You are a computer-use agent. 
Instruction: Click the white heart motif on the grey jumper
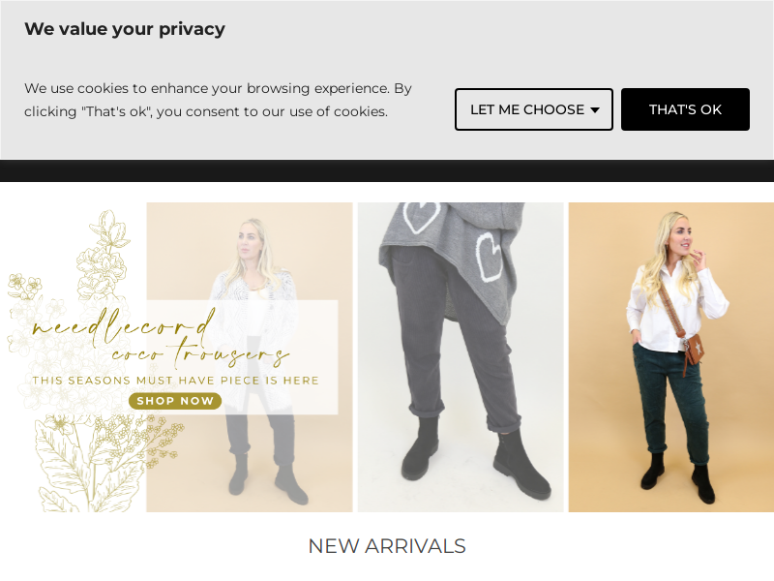pos(489,257)
